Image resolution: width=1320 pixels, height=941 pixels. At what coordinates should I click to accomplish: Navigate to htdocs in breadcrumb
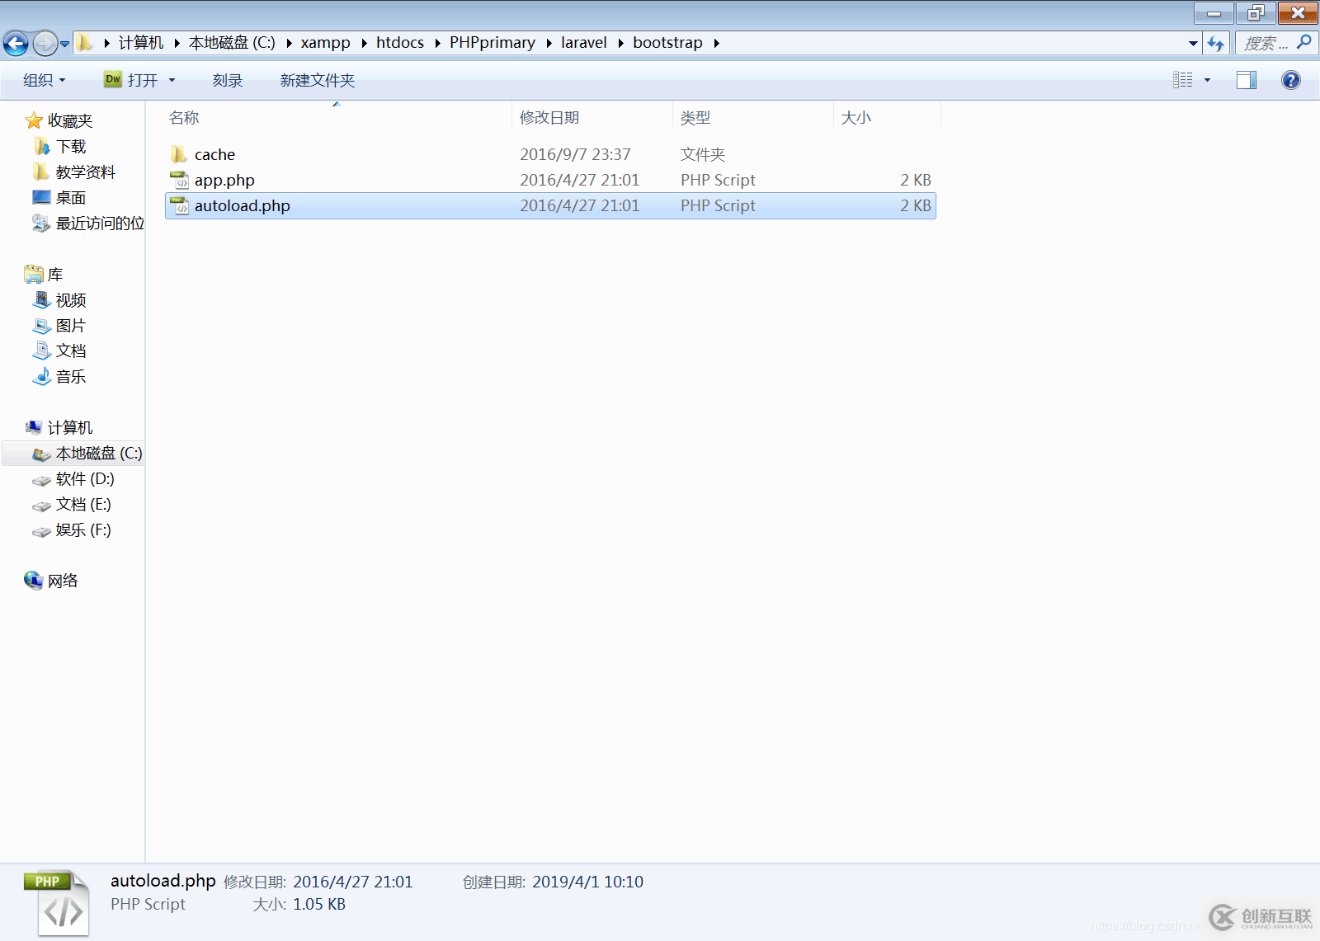click(400, 42)
